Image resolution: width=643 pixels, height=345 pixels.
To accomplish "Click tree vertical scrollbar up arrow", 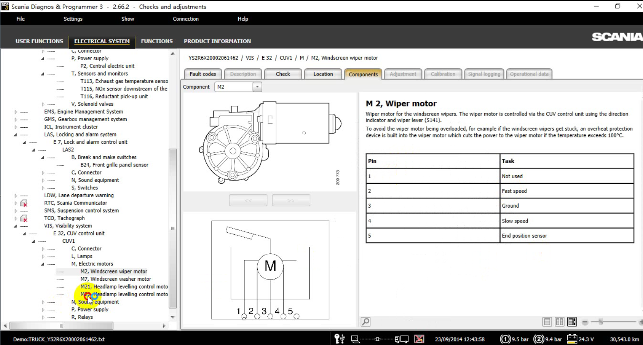I will pyautogui.click(x=173, y=53).
